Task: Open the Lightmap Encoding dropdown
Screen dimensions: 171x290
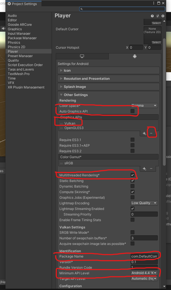Action: point(144,203)
